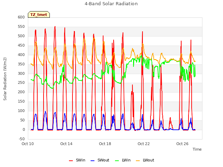
Task: Click the 450 y-axis tick label
Action: tap(21, 45)
